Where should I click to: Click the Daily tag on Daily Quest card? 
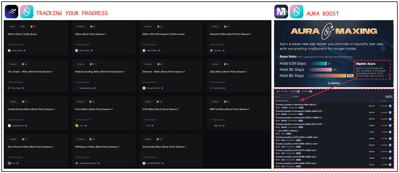tap(23, 27)
